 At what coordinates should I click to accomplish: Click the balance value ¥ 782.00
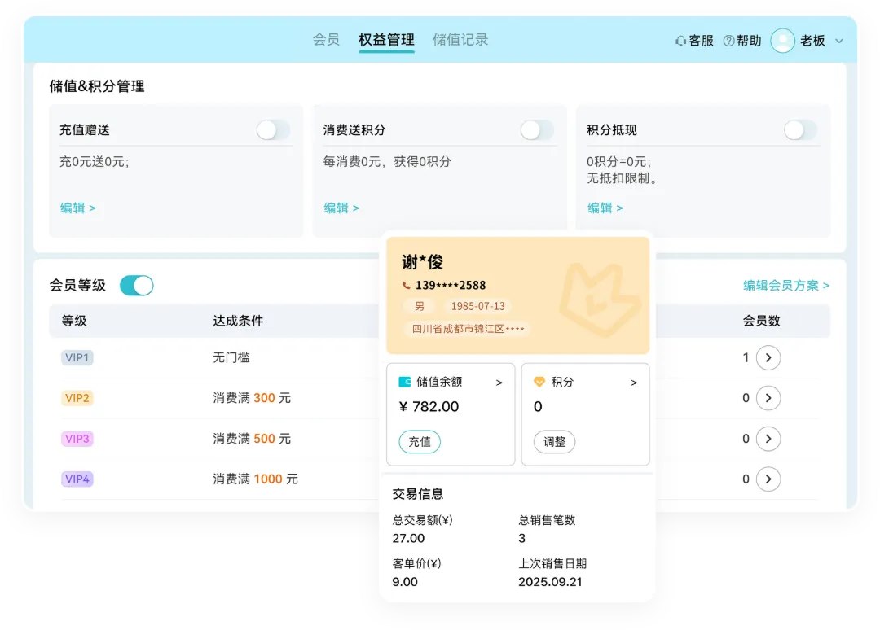[x=429, y=406]
